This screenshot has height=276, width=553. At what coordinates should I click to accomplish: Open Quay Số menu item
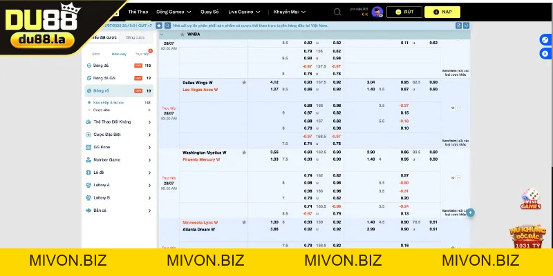click(x=209, y=12)
